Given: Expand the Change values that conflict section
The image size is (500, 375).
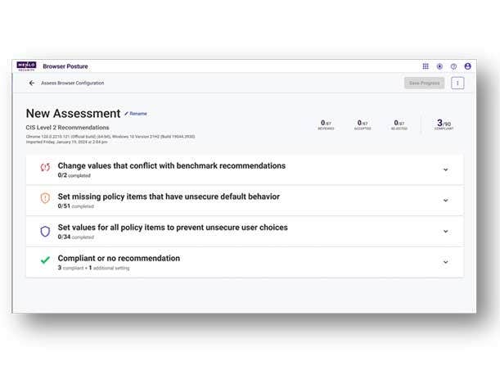Looking at the screenshot, I should (x=446, y=169).
